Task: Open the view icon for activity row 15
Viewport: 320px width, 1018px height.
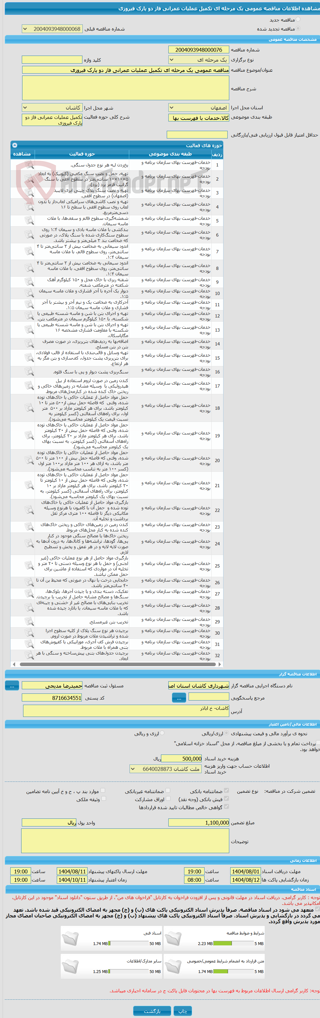Action: coord(29,358)
